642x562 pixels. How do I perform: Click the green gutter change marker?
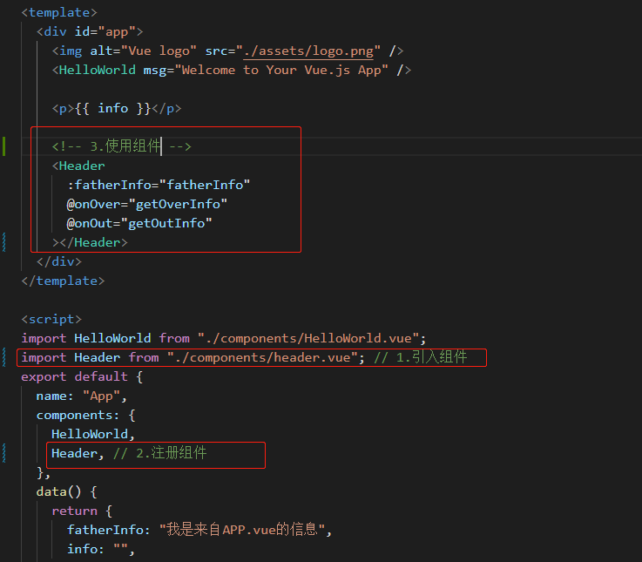point(4,146)
